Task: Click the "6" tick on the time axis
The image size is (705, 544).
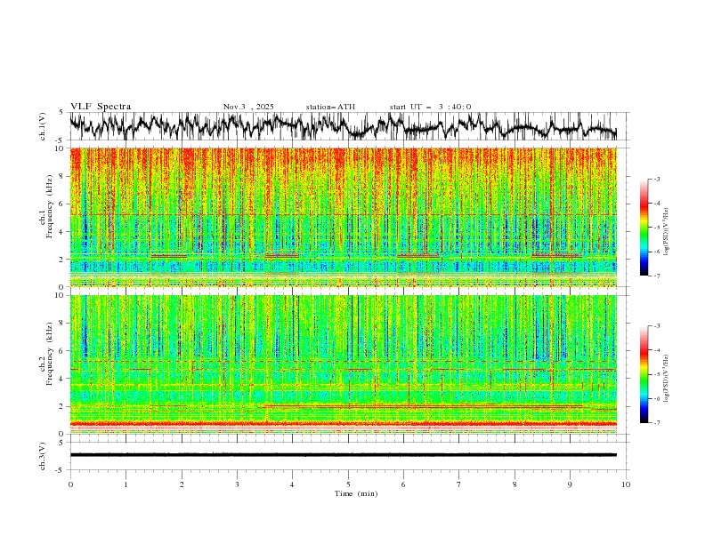Action: coord(403,484)
